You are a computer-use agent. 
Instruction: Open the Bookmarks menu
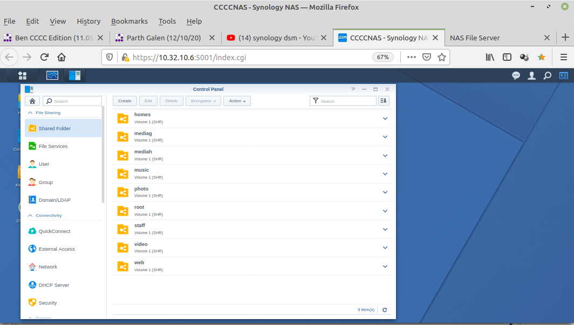tap(129, 21)
